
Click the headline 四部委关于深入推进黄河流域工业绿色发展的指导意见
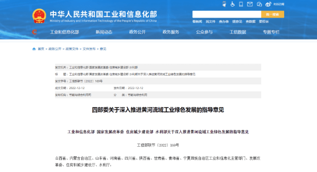pyautogui.click(x=158, y=110)
